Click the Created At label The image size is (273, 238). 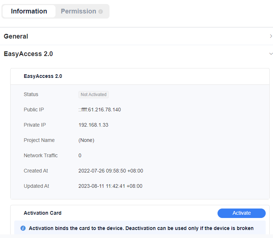click(x=36, y=171)
